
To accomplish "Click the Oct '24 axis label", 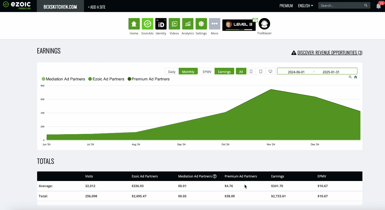I will tap(225, 144).
